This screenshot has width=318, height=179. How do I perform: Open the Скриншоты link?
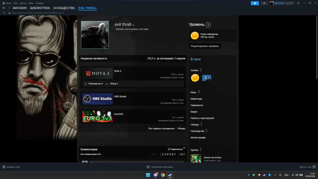[197, 105]
